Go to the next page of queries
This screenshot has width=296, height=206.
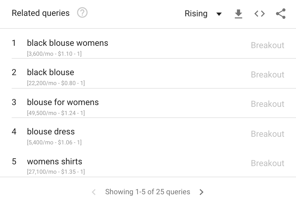[x=201, y=192]
